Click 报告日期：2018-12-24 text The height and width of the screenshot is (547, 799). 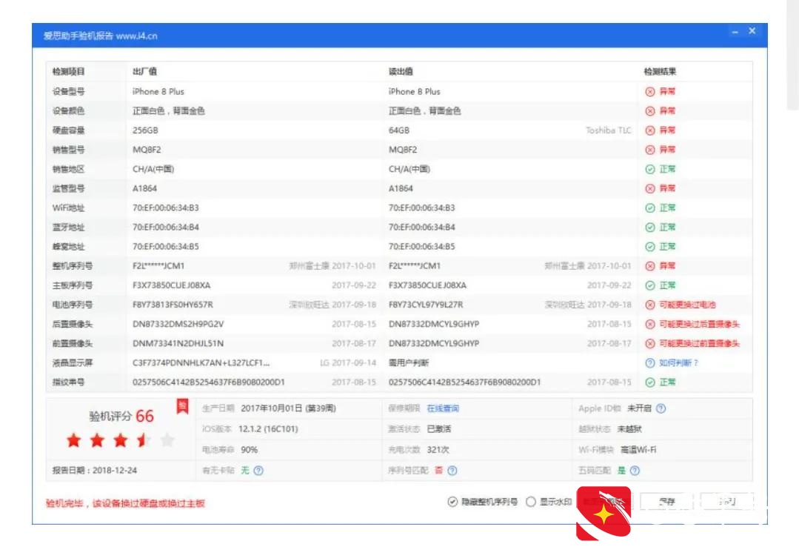(94, 471)
